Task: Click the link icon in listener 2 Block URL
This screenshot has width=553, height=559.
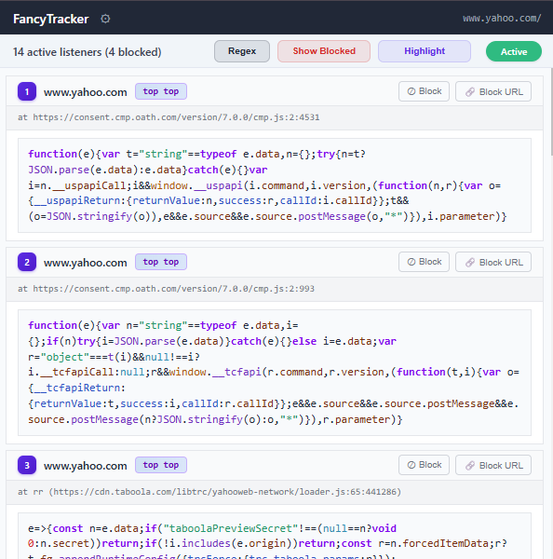Action: [x=470, y=263]
